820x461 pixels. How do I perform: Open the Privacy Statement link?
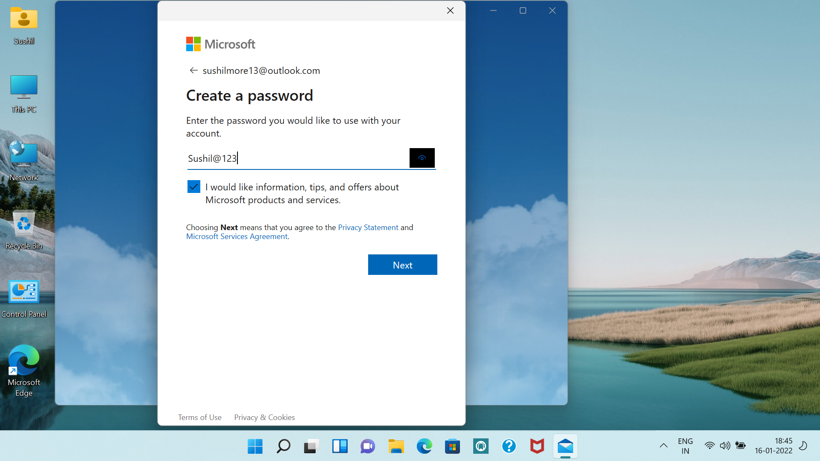[x=368, y=228]
